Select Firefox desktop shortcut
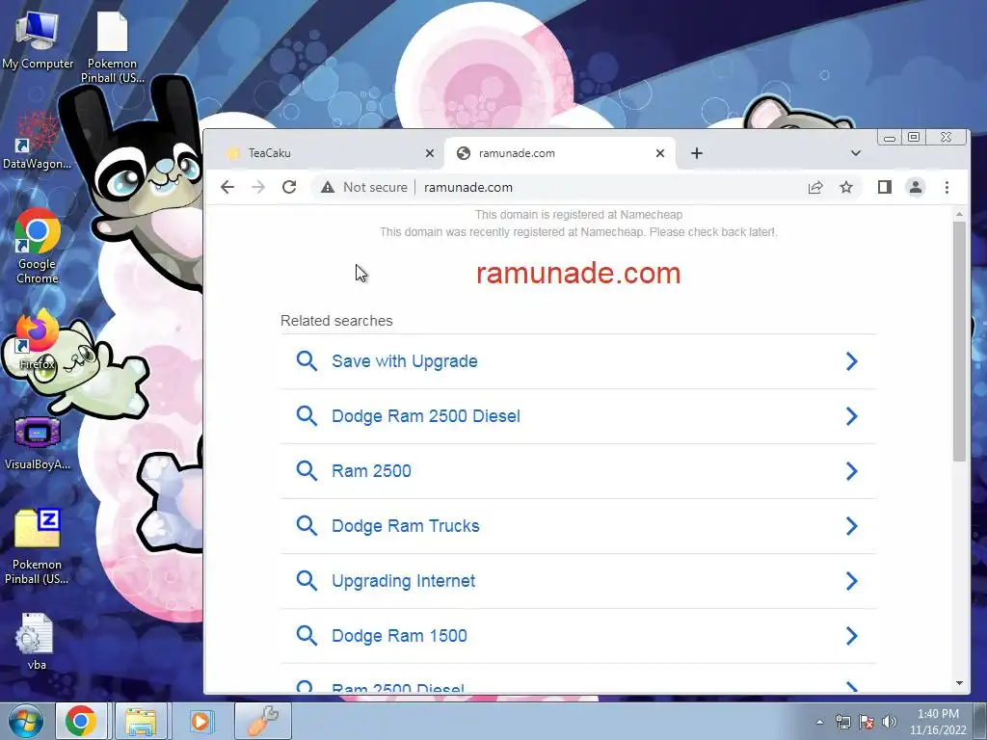The height and width of the screenshot is (740, 987). 38,340
